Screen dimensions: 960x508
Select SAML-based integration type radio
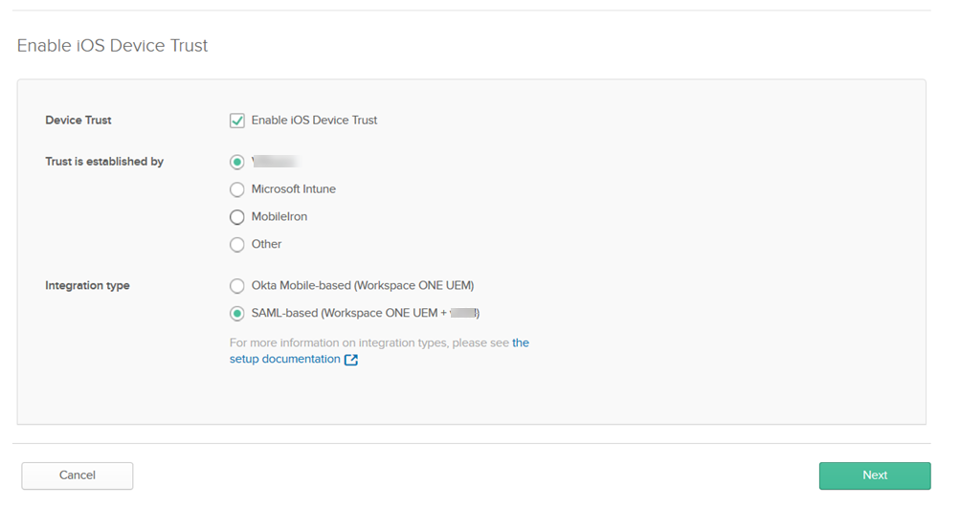click(x=237, y=314)
